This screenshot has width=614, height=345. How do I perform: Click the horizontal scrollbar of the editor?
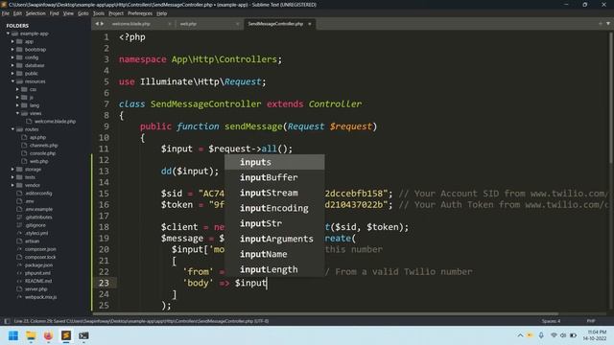coord(325,313)
